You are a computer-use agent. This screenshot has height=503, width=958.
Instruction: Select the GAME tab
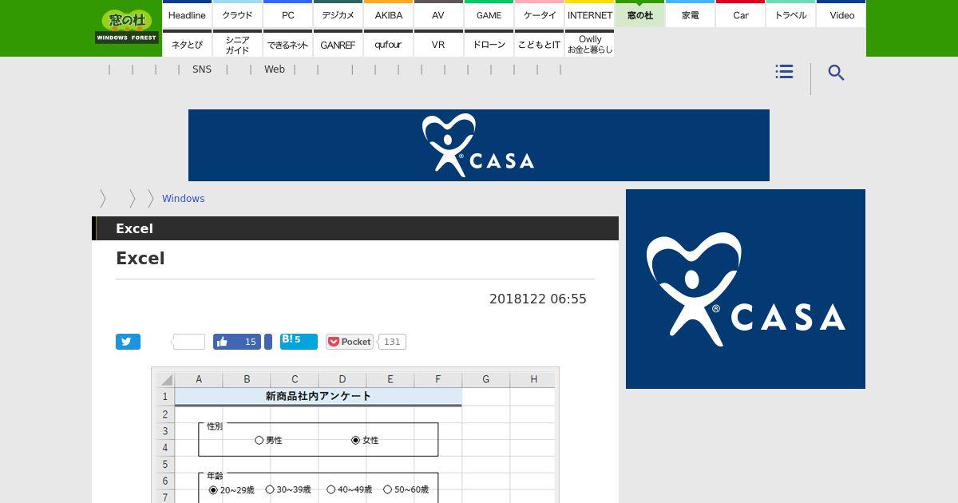click(x=489, y=14)
